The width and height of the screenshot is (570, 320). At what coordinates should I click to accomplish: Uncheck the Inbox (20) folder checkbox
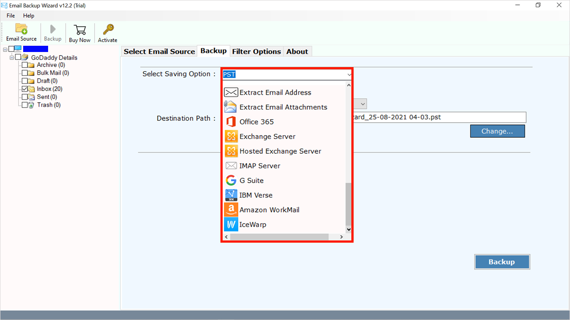pyautogui.click(x=25, y=89)
